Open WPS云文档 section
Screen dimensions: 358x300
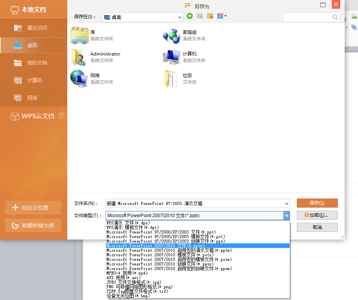(x=33, y=116)
